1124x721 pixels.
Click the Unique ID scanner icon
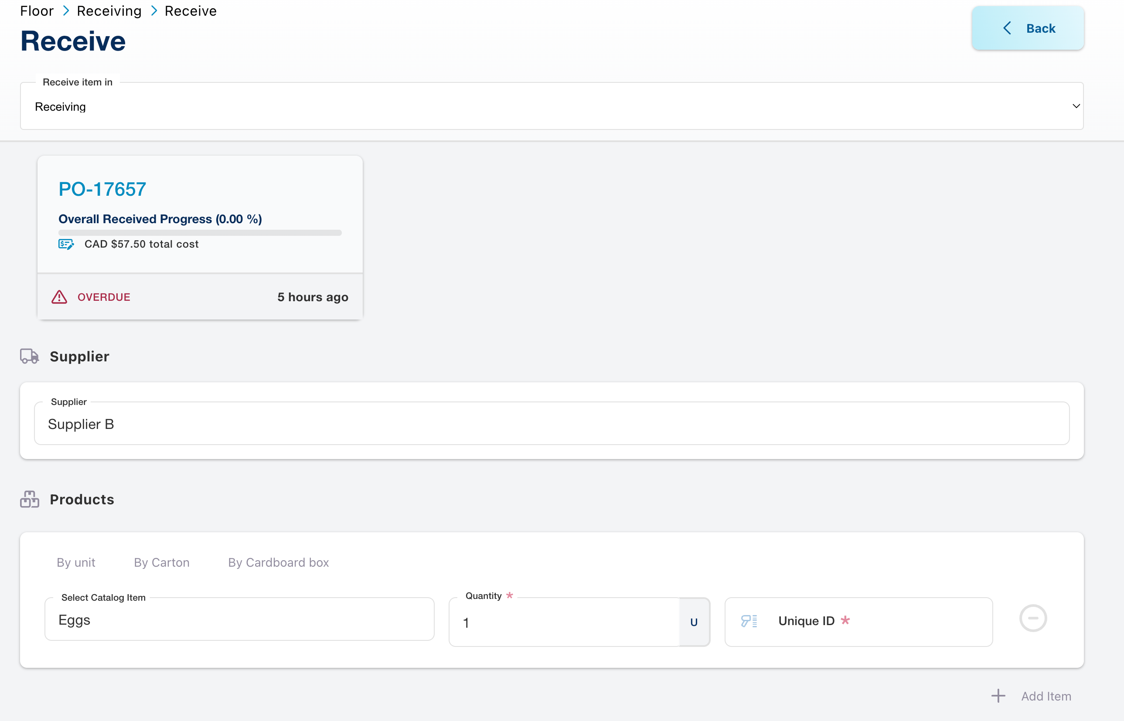point(749,621)
